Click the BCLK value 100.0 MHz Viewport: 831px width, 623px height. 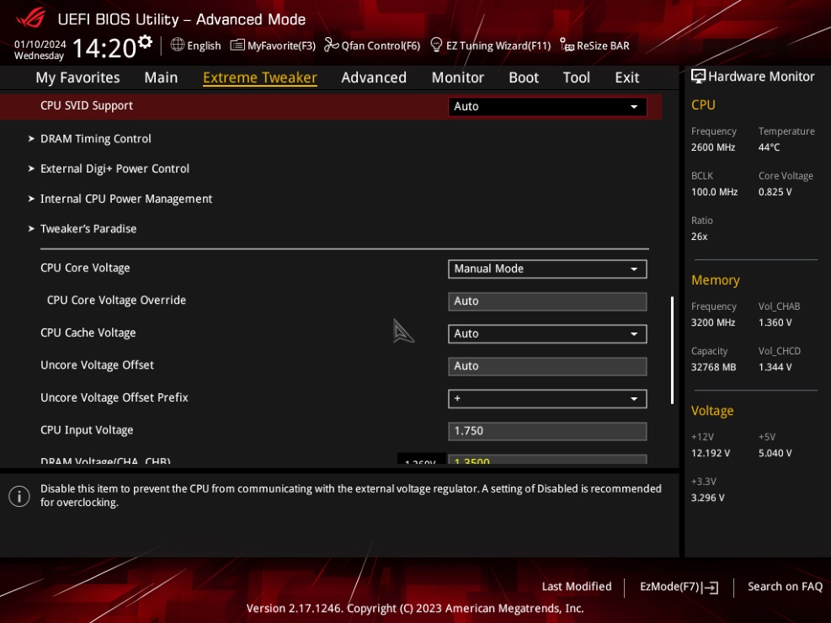click(715, 192)
